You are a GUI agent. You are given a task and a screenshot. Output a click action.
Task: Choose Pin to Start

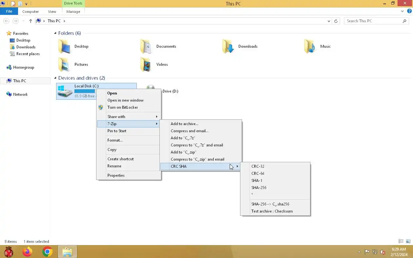click(x=129, y=131)
